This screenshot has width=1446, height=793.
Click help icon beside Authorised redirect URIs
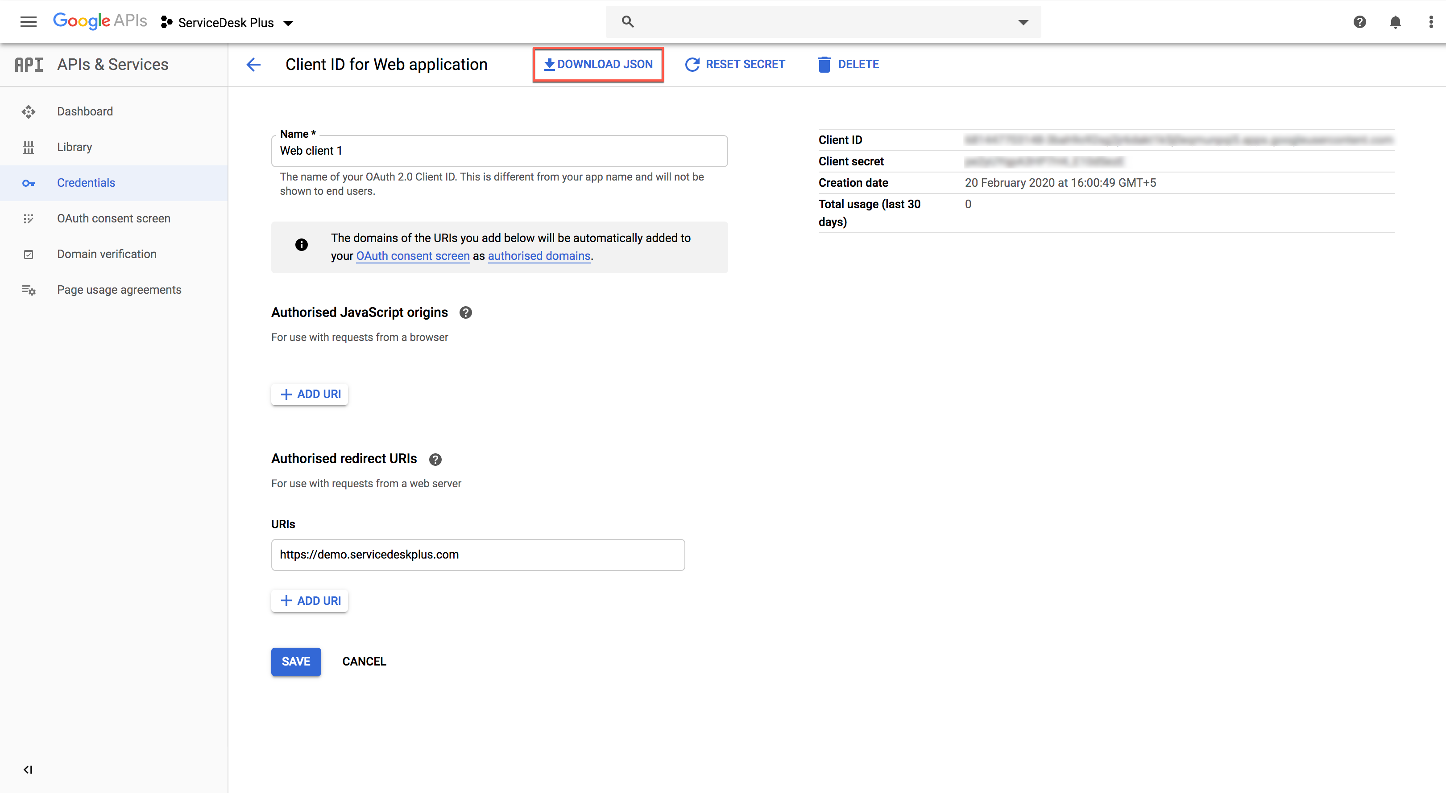435,459
